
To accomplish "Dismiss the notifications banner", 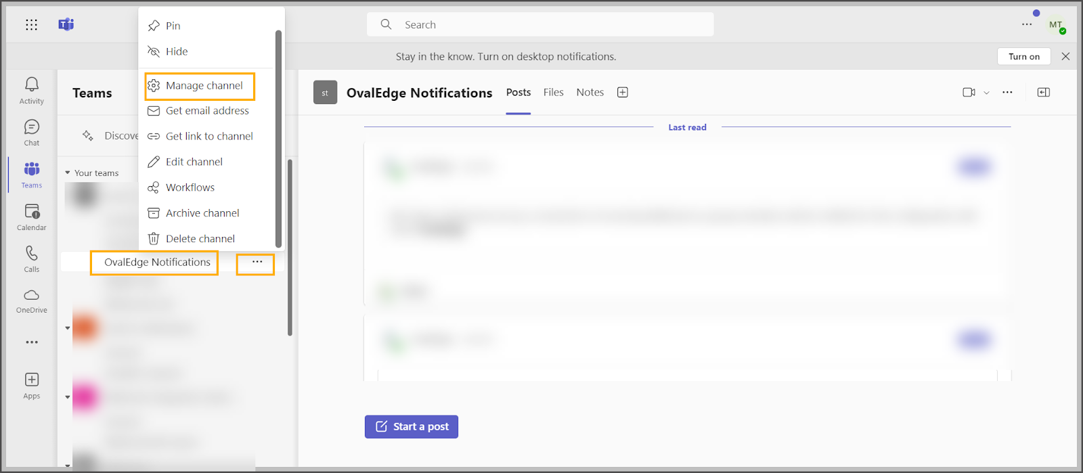I will [x=1065, y=57].
